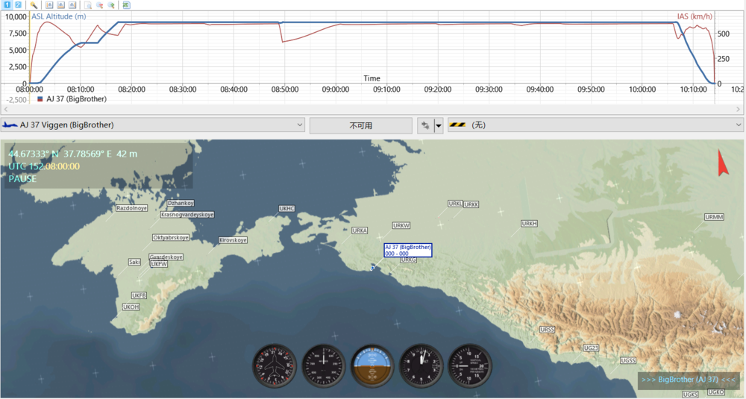Click the IAS (km/h) axis label
746x399 pixels.
click(x=695, y=16)
